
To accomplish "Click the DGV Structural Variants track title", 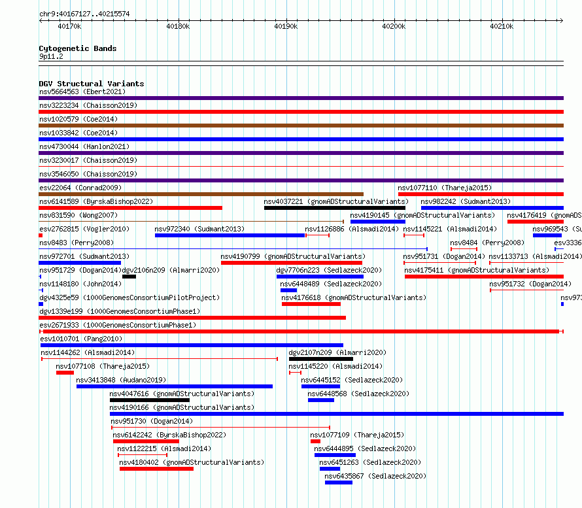I will 92,84.
